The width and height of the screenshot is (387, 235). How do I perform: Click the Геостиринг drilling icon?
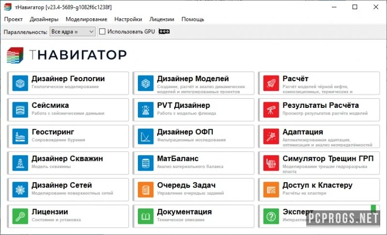20,136
